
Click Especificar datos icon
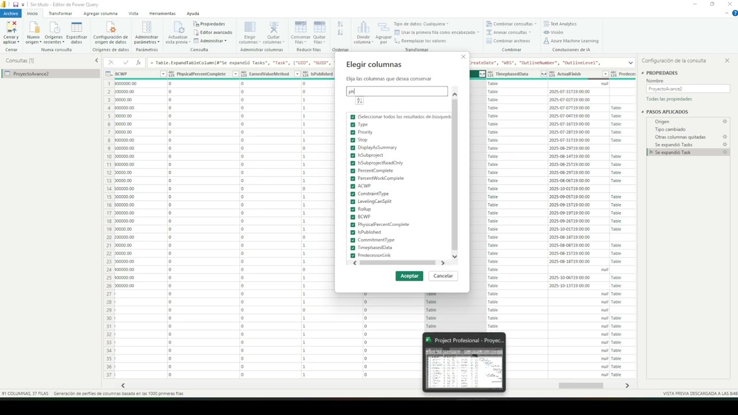tap(77, 28)
